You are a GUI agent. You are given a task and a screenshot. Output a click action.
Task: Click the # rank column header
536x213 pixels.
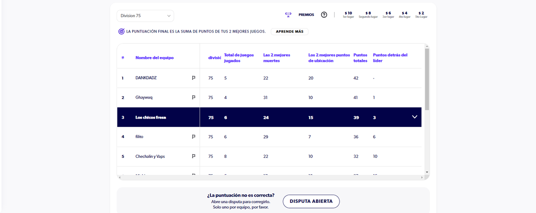click(x=122, y=58)
